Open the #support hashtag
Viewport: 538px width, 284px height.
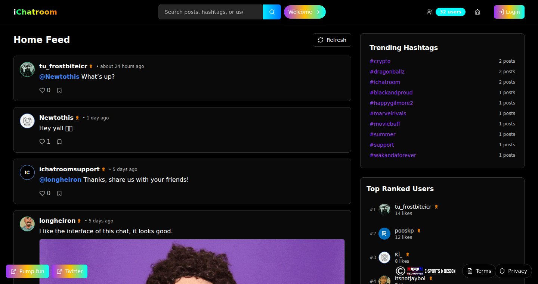[x=382, y=145]
